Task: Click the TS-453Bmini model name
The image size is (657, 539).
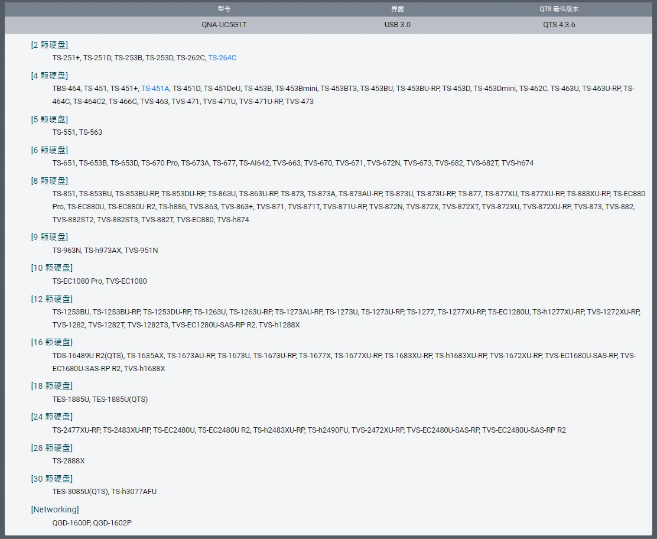Action: (x=296, y=89)
